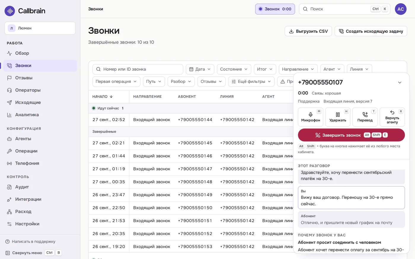Click the Завершить звонок button

(x=351, y=135)
